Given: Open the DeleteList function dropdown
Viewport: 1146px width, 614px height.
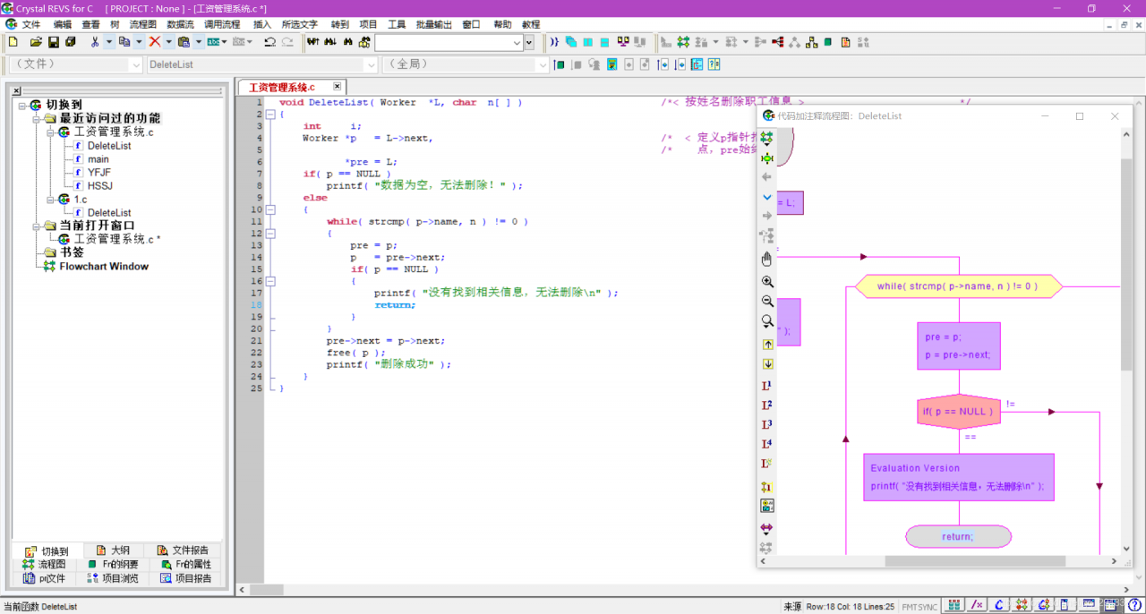Looking at the screenshot, I should click(x=371, y=64).
